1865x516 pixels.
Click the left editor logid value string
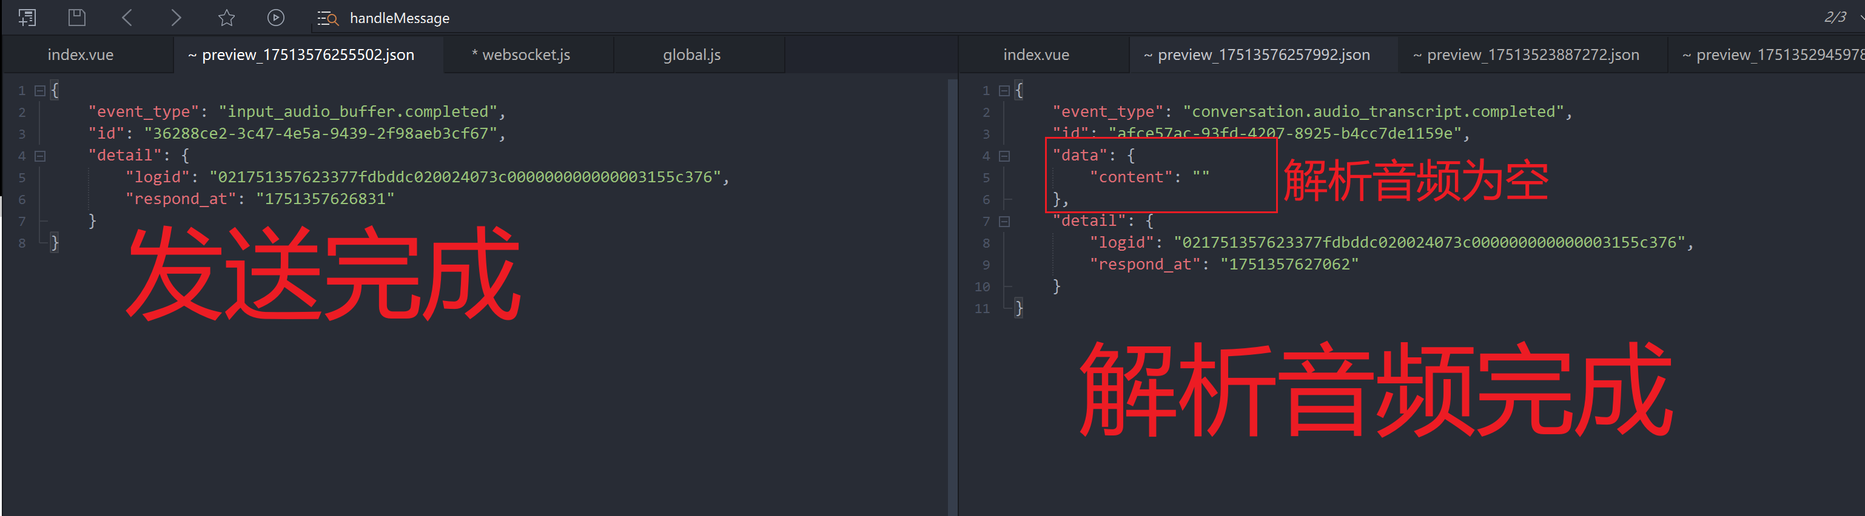click(465, 177)
